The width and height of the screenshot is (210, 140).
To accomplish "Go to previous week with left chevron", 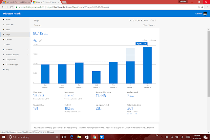I will click(151, 20).
